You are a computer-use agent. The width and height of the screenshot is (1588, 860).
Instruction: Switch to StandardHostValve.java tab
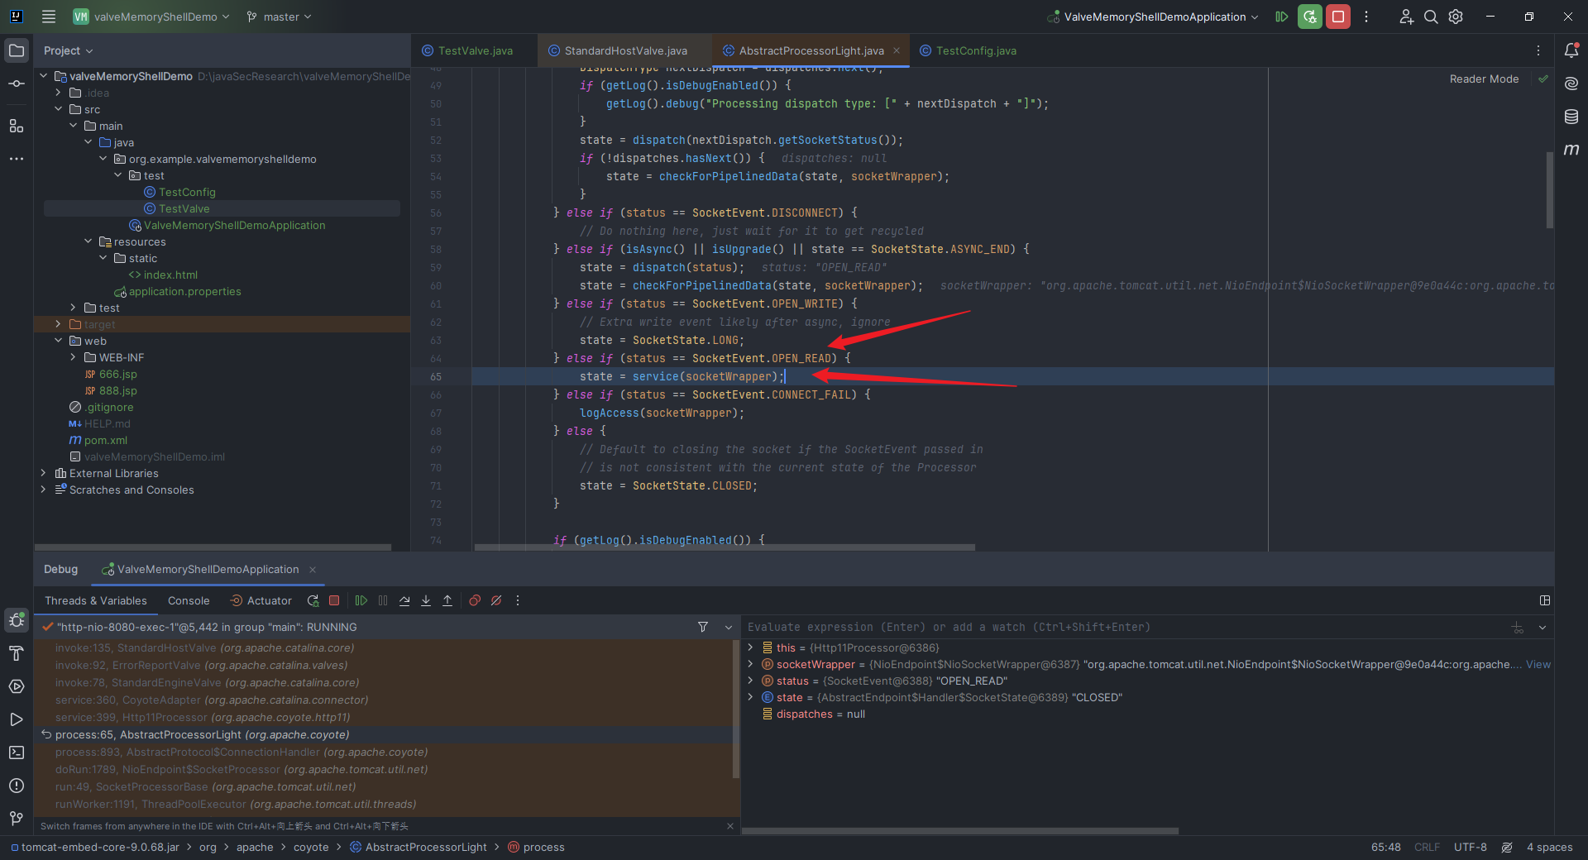624,51
